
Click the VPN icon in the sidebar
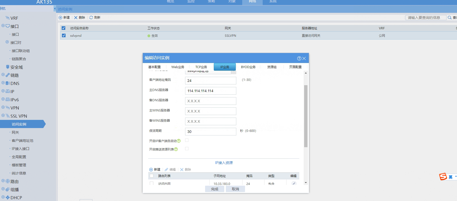pos(8,108)
